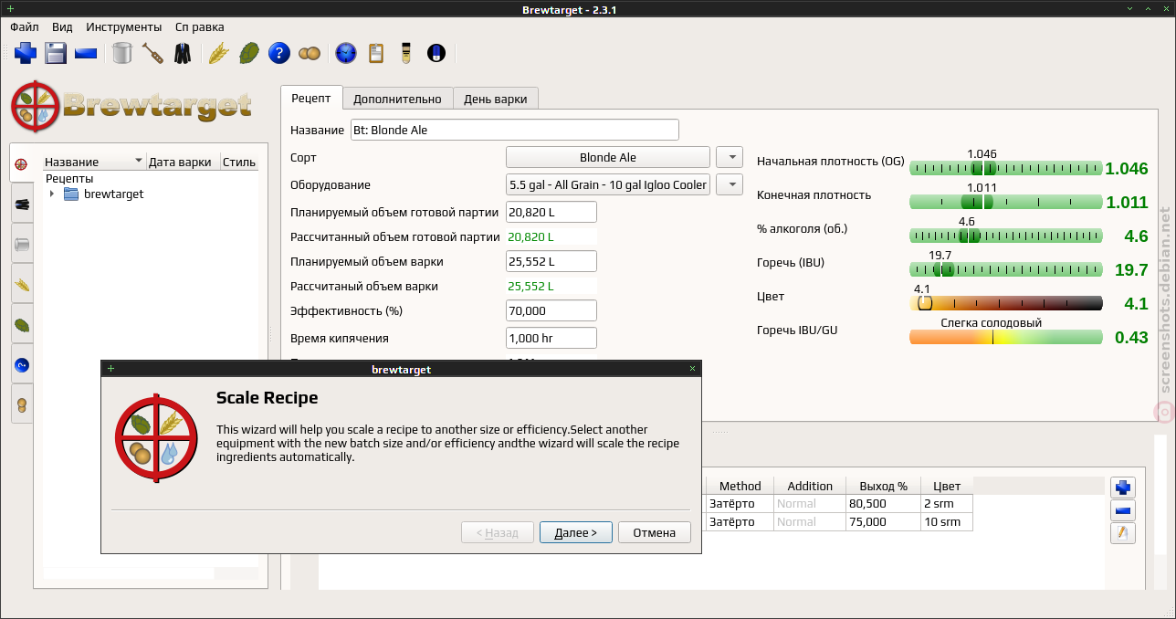Click the Название recipe name field
1176x619 pixels.
click(514, 130)
